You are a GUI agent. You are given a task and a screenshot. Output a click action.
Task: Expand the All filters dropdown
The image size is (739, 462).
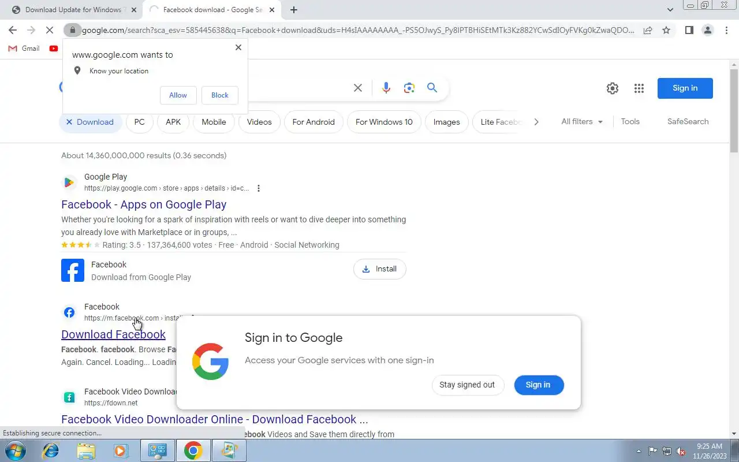coord(582,122)
